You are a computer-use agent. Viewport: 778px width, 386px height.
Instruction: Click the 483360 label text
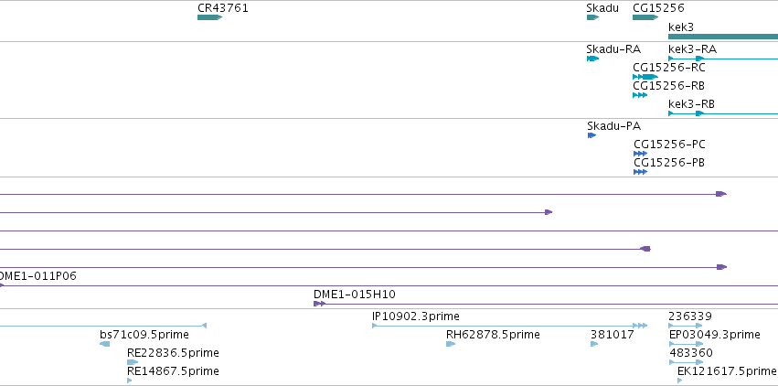point(691,353)
